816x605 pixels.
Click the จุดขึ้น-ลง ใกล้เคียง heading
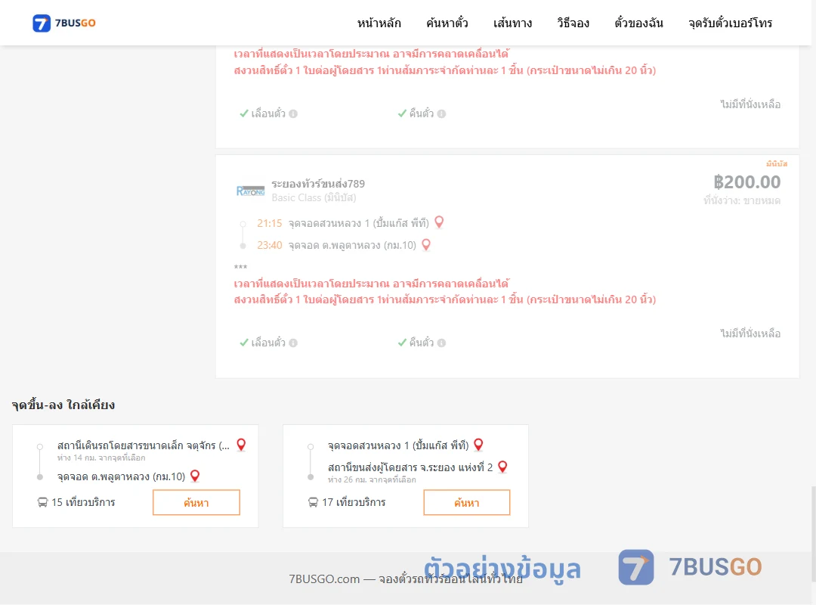(63, 405)
